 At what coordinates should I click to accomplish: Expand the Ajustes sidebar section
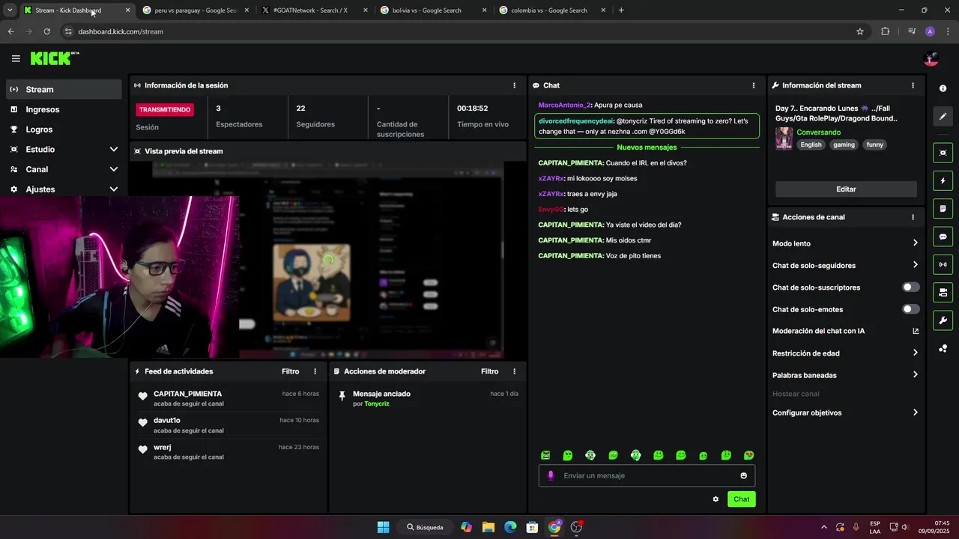pos(64,189)
